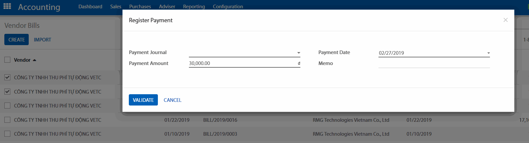Check the third vendor row checkbox

[x=7, y=106]
